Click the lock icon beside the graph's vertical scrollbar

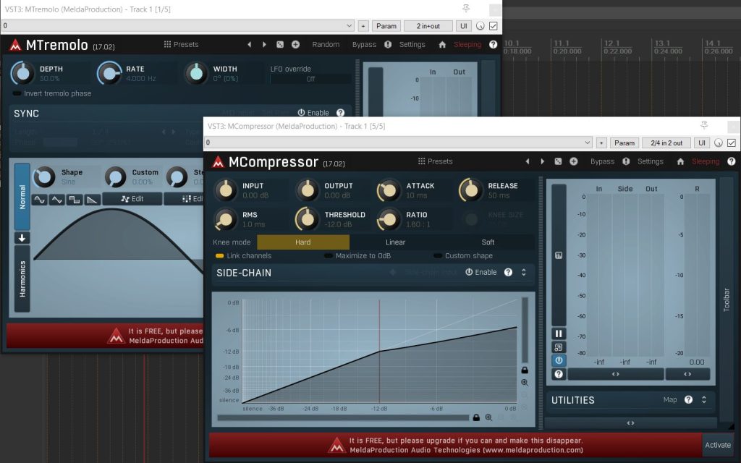coord(525,370)
